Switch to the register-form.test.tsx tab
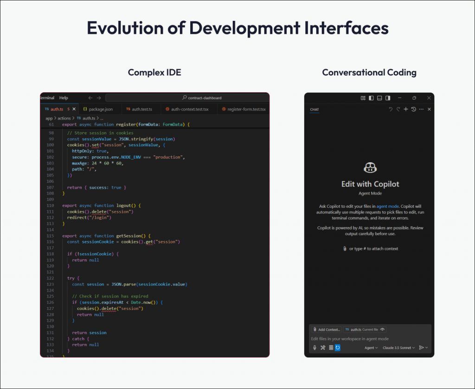 pos(244,109)
